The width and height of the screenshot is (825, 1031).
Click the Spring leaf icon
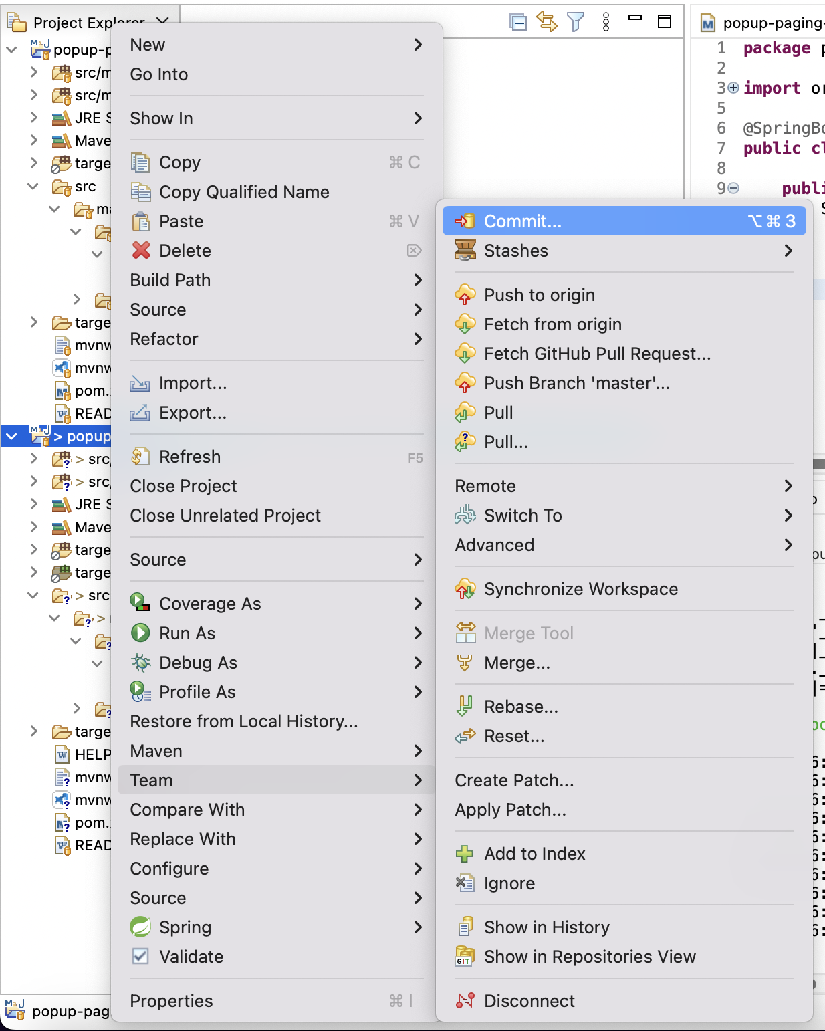coord(140,927)
